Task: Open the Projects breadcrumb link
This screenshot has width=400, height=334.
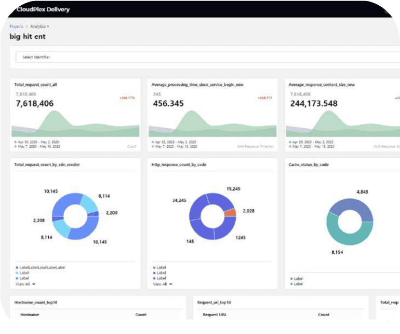Action: pyautogui.click(x=16, y=27)
